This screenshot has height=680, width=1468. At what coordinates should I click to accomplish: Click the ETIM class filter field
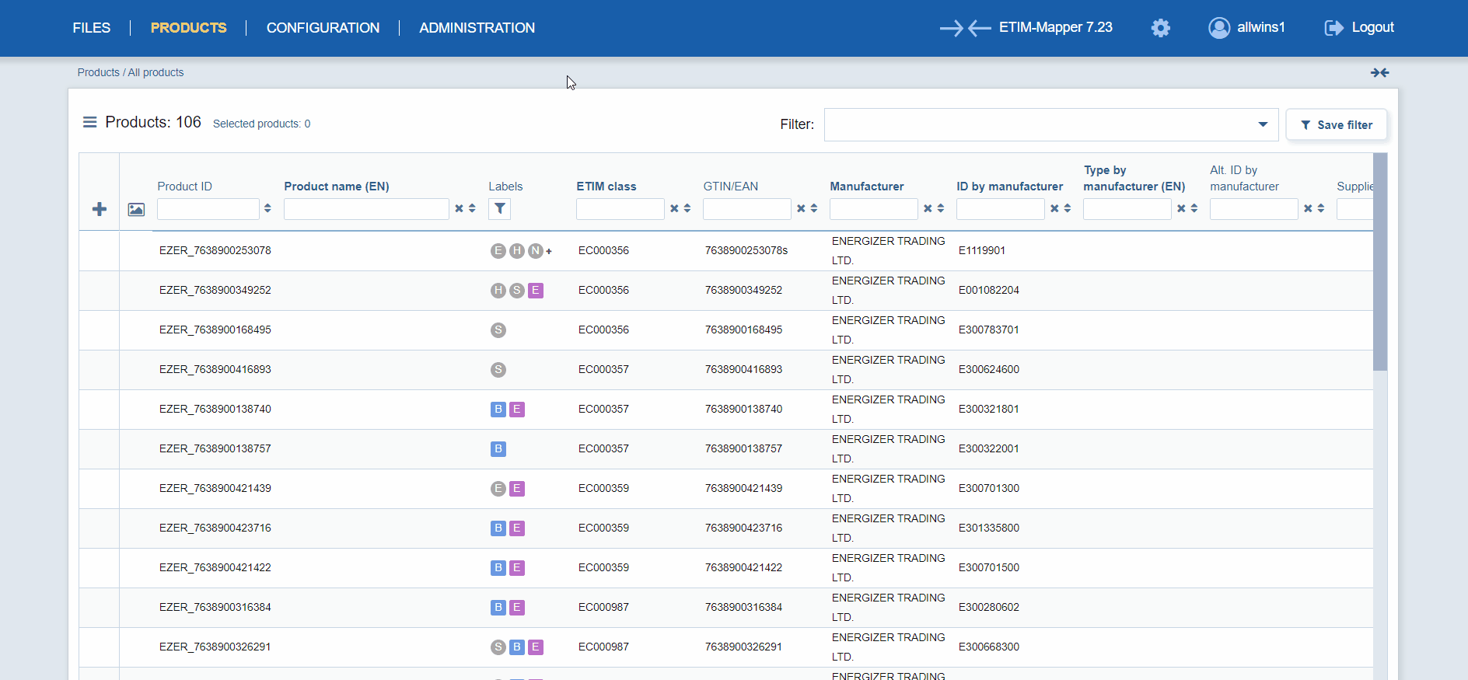click(x=620, y=208)
